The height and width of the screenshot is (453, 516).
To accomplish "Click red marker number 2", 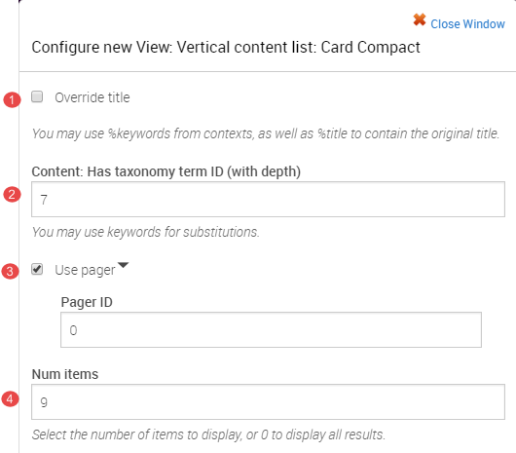I will pyautogui.click(x=12, y=194).
